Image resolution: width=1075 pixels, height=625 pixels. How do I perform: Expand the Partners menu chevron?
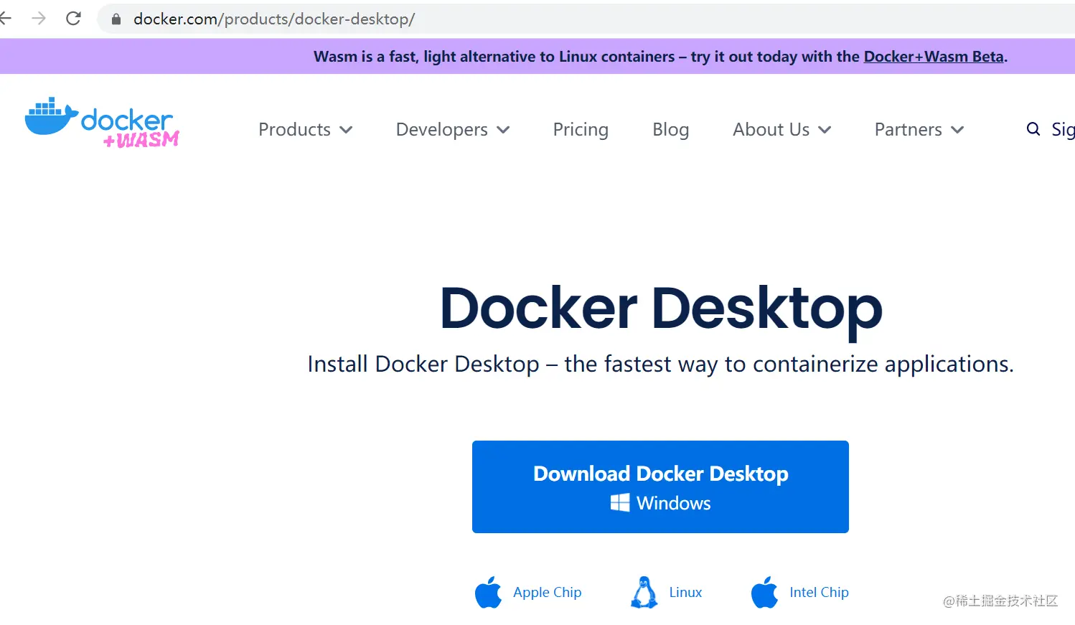(957, 130)
